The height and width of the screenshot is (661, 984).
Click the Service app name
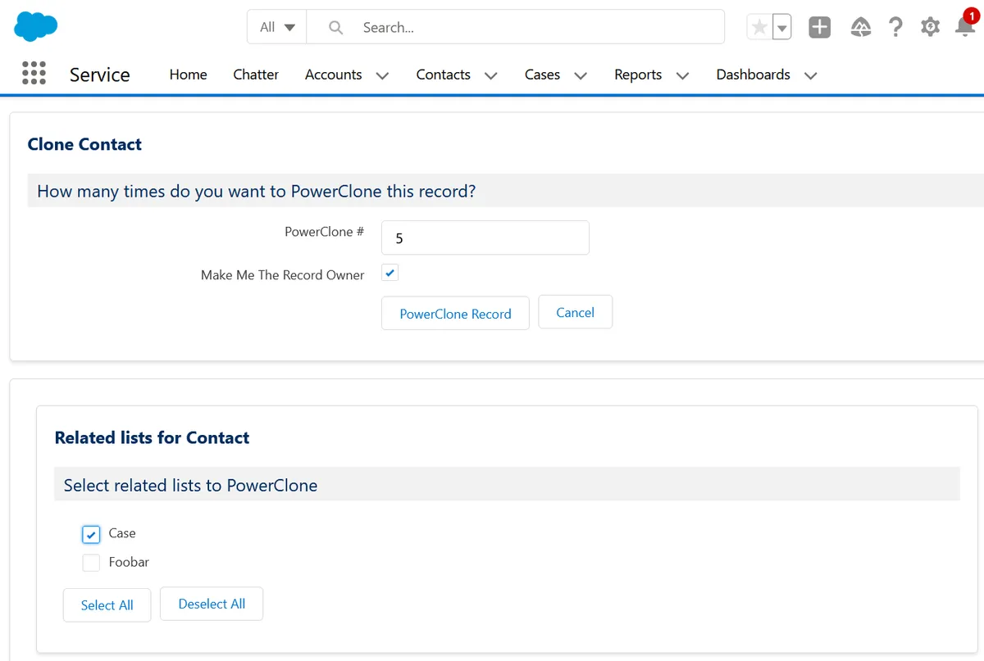[x=99, y=75]
